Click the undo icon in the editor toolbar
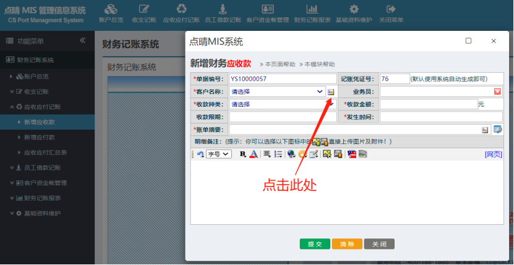514x265 pixels. click(200, 154)
